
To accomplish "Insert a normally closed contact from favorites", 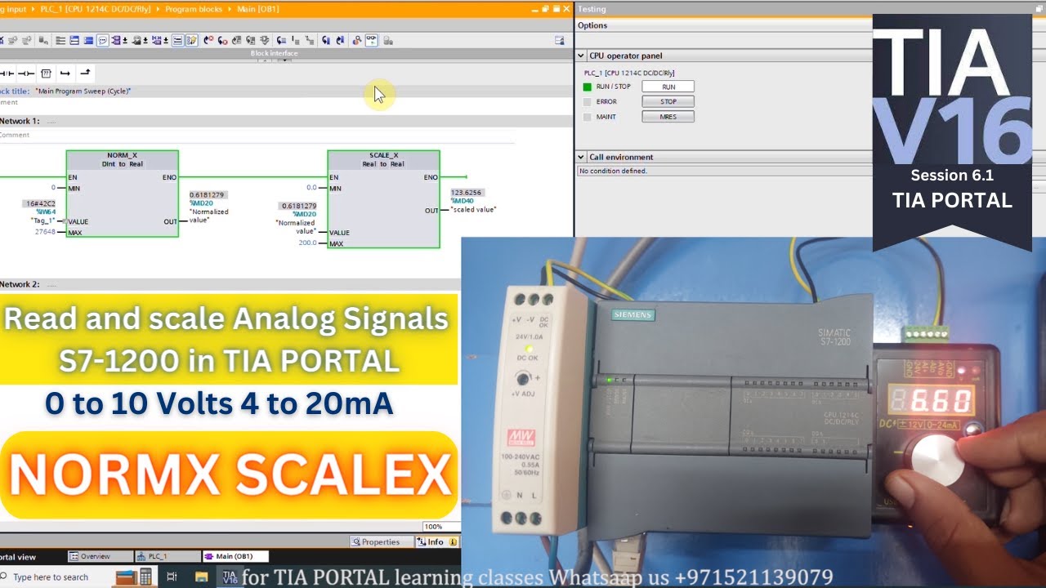I will click(x=7, y=73).
